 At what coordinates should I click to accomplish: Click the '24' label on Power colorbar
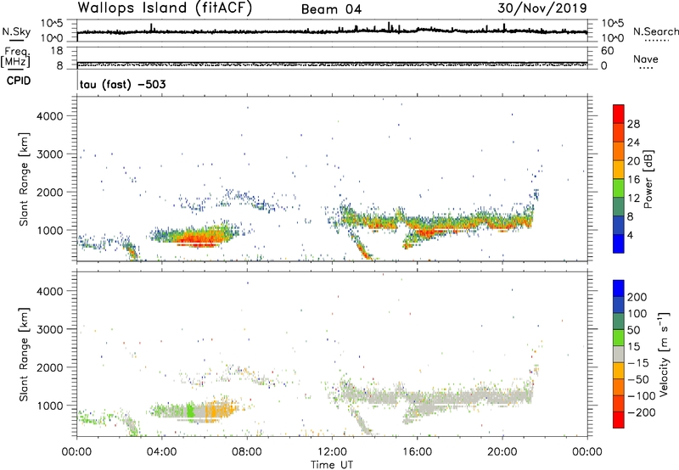click(633, 143)
